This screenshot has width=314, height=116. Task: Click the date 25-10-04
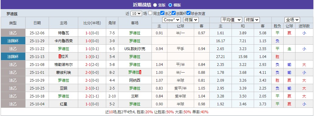point(37,104)
